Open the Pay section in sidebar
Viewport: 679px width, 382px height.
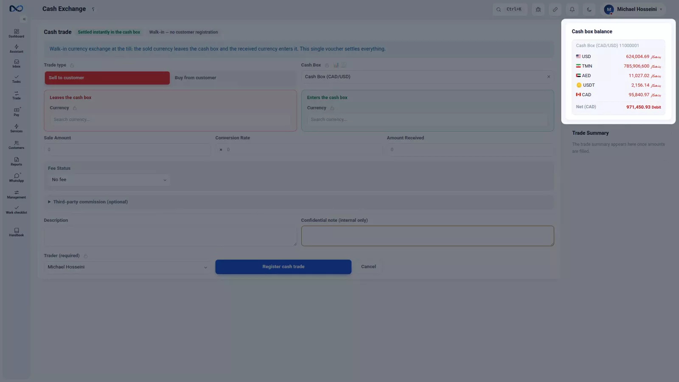(x=16, y=112)
